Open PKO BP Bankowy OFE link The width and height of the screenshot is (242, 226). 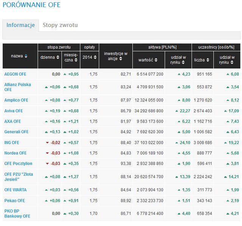coord(17,213)
